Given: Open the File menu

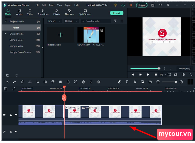Looking at the screenshot, I should coord(37,5).
